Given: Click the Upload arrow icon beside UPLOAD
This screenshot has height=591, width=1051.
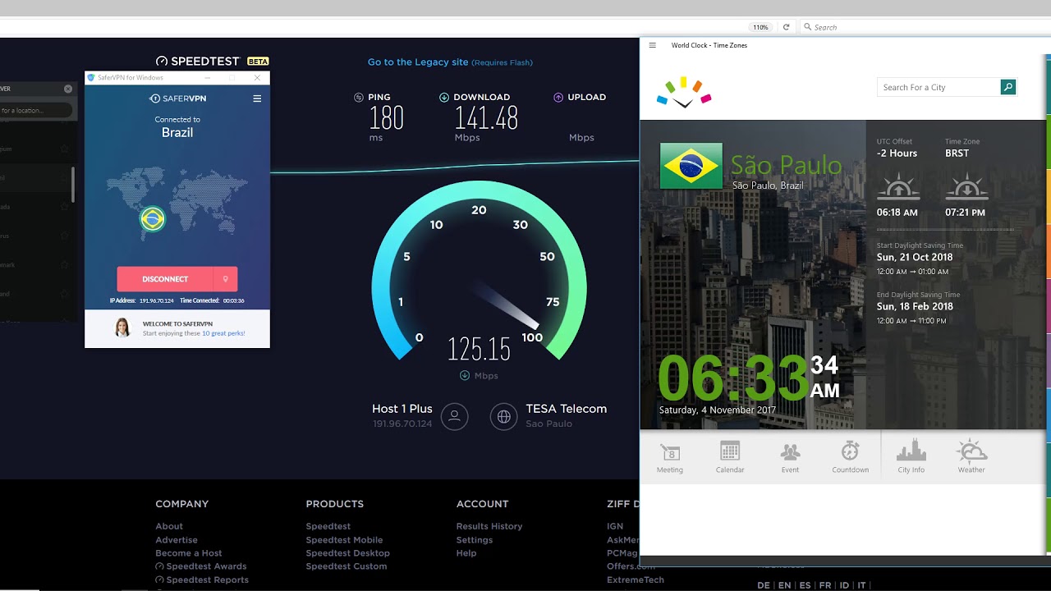Looking at the screenshot, I should coord(558,97).
